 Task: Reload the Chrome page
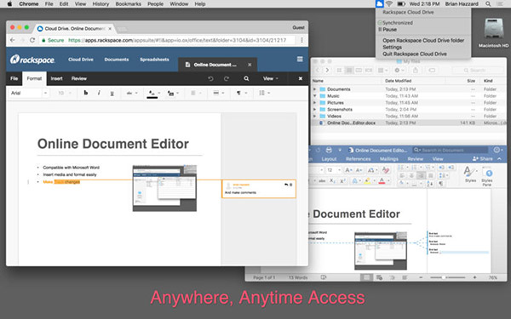click(x=32, y=40)
